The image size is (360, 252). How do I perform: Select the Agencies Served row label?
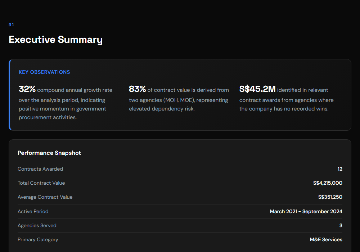(37, 225)
